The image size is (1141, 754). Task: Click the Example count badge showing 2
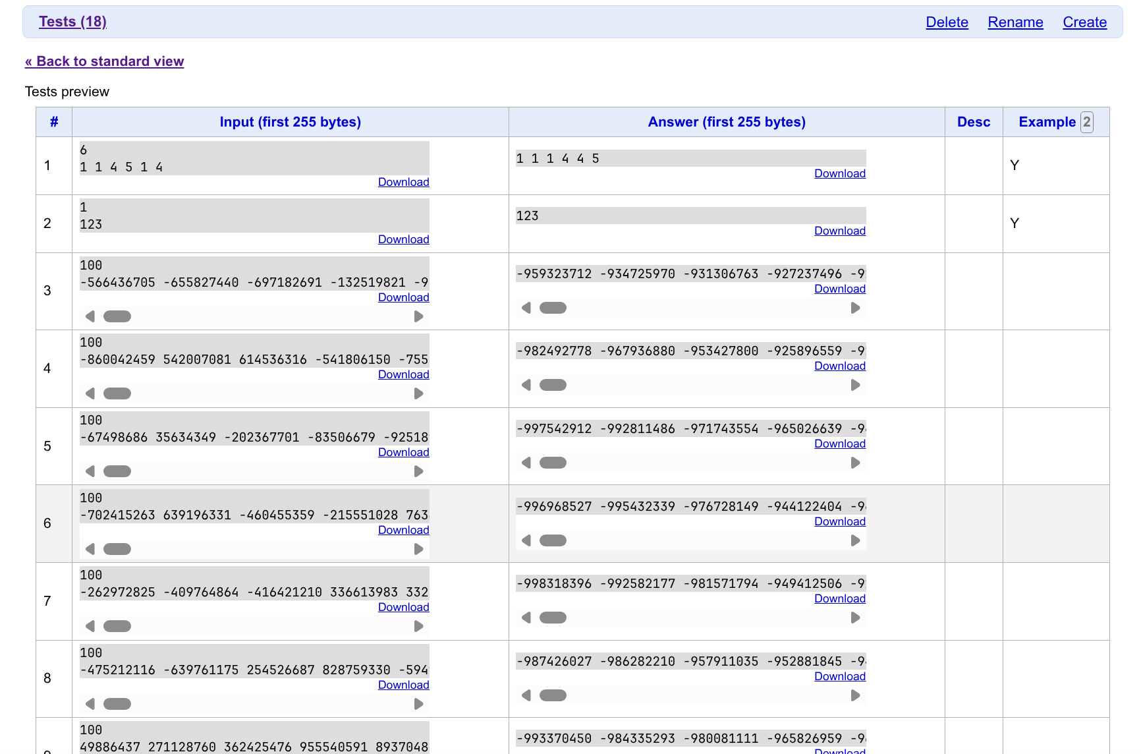tap(1086, 122)
